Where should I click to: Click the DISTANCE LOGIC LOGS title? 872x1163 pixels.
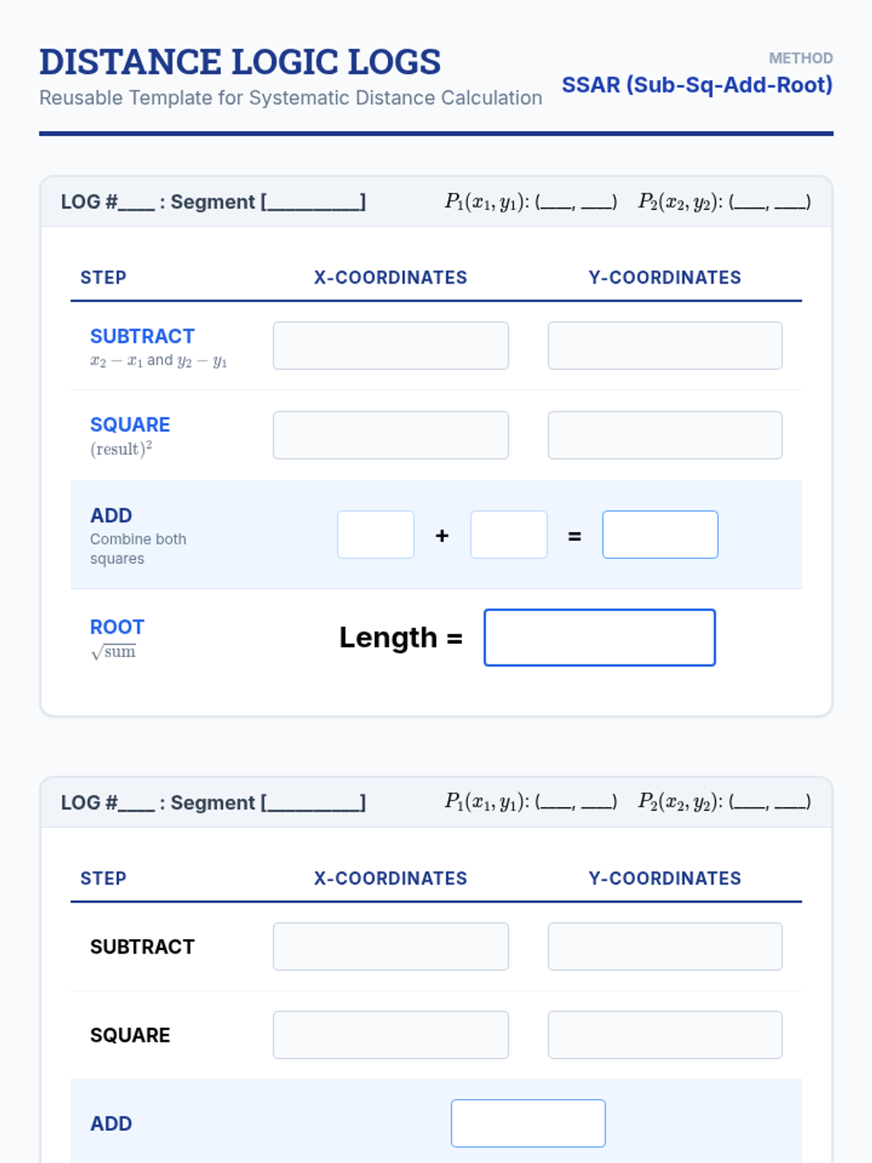240,63
